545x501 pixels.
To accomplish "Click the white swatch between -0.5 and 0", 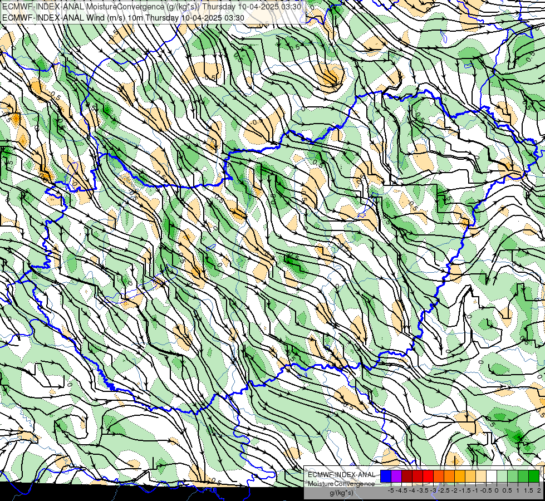I will click(x=492, y=477).
